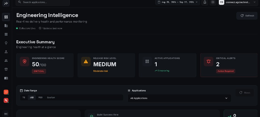This screenshot has height=117, width=260.
Task: Click the Build Success Rate check icon
Action: (91, 116)
